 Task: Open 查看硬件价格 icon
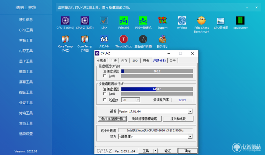143,39
